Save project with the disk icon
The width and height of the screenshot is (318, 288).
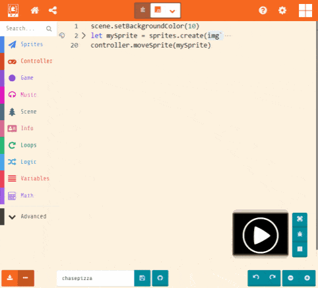tap(143, 278)
